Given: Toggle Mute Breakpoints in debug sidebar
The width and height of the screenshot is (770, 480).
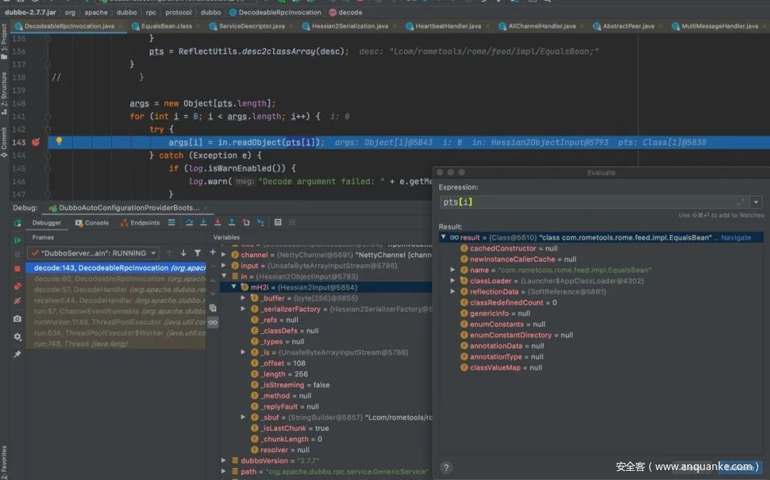Looking at the screenshot, I should 18,301.
